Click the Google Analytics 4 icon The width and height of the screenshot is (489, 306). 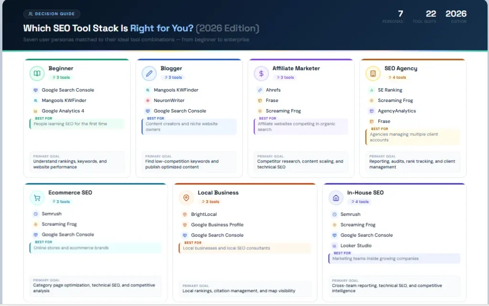pos(35,111)
